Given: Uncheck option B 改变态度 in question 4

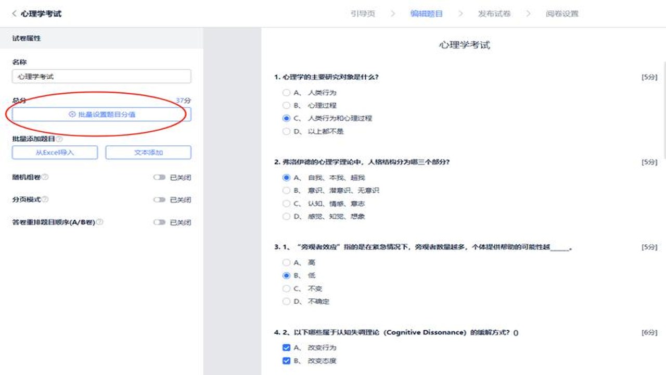Looking at the screenshot, I should click(x=286, y=360).
